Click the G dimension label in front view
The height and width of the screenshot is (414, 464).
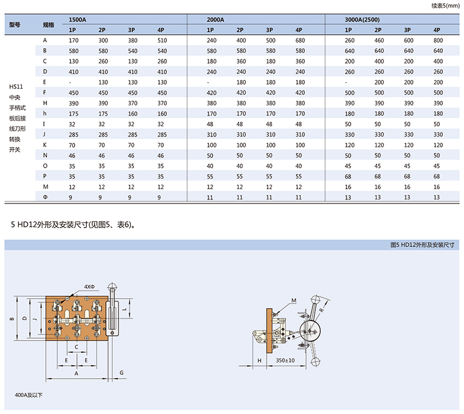click(121, 373)
